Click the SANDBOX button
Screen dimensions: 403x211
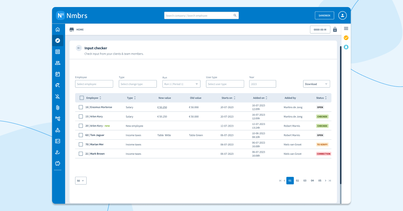[x=324, y=15]
